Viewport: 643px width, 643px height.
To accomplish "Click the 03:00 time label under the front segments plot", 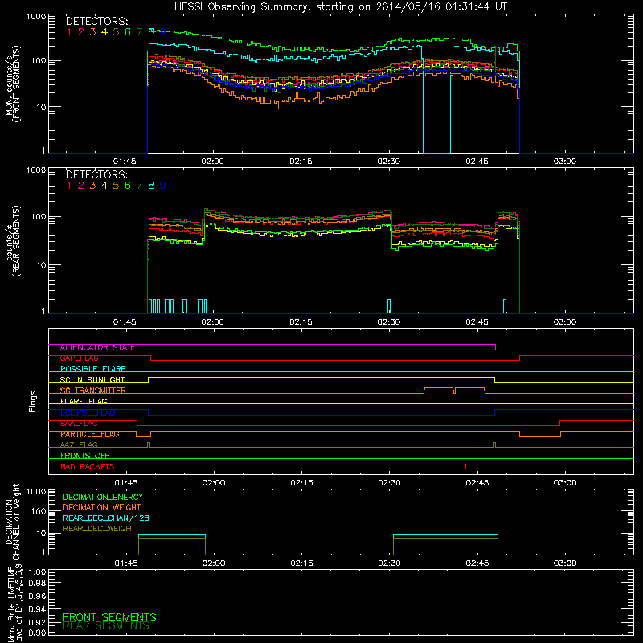I will [565, 162].
